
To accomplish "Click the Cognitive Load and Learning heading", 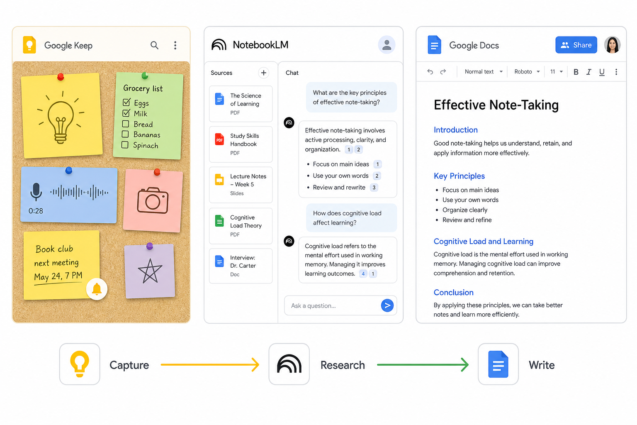I will coord(484,242).
